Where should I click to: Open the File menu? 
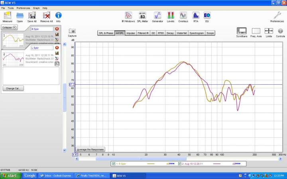click(x=3, y=8)
